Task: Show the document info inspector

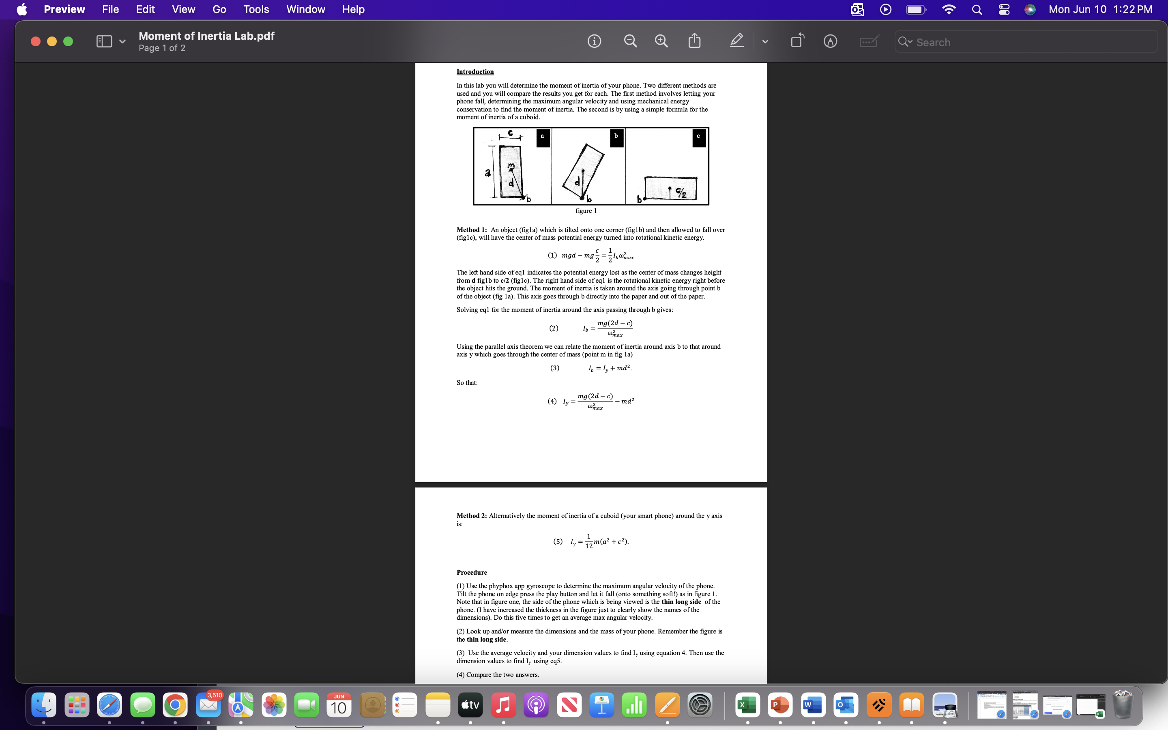Action: pyautogui.click(x=594, y=41)
